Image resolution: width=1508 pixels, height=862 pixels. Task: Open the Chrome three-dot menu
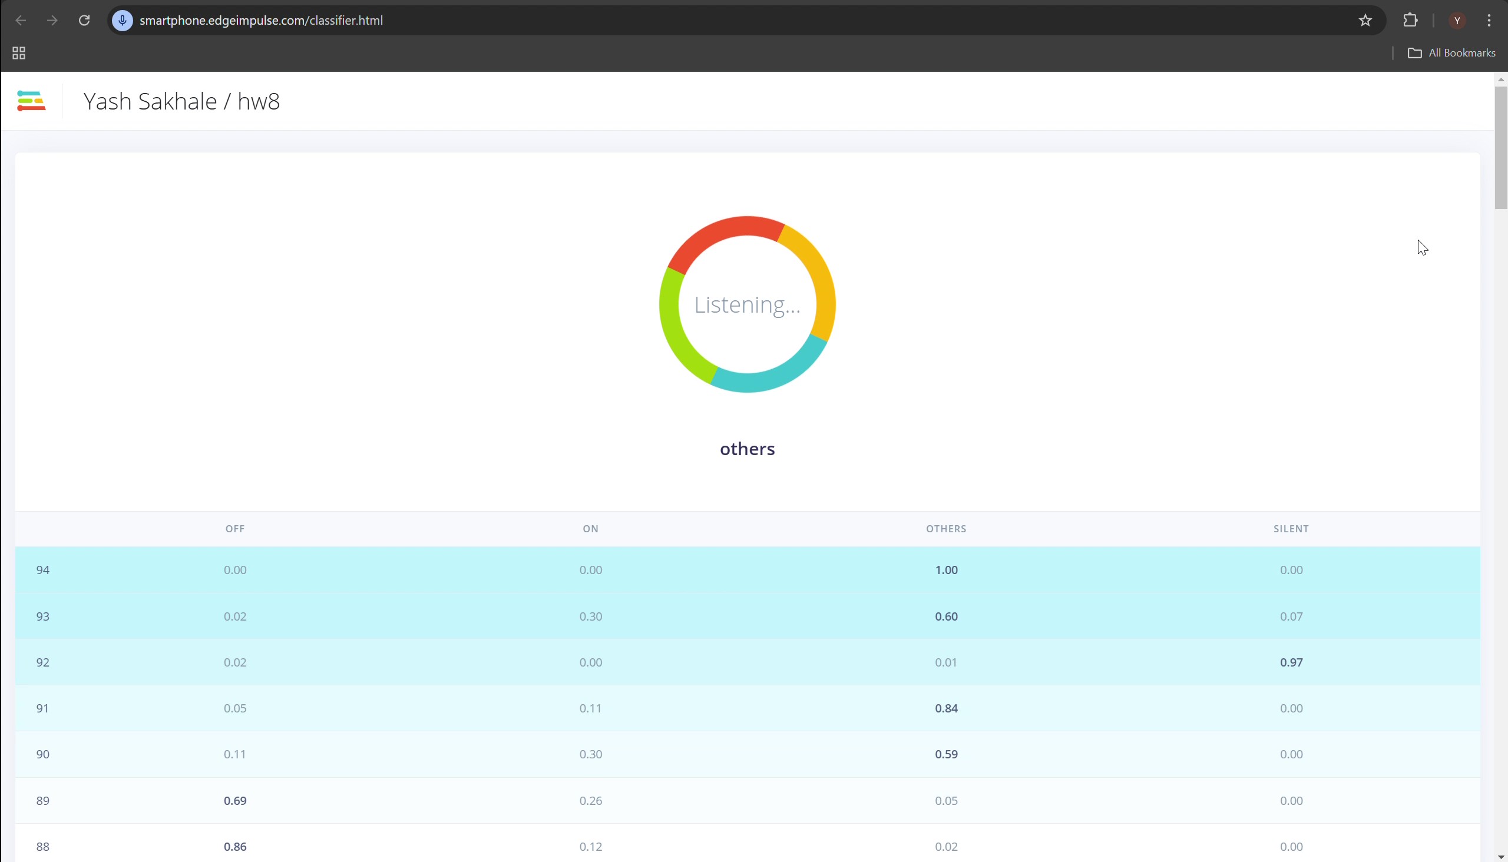point(1489,21)
